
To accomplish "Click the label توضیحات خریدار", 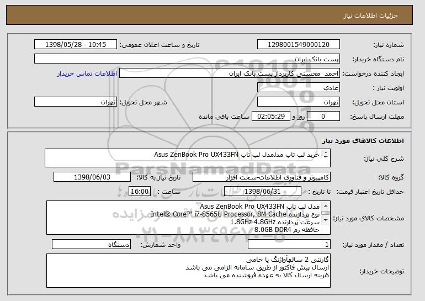I will 381,271.
